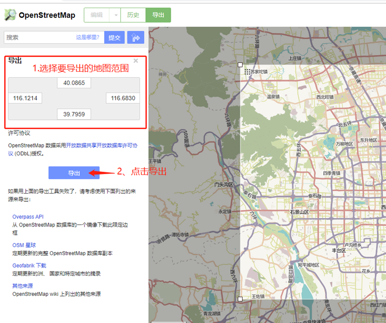Screen dimensions: 386x323
Task: Click 苏家坨镇 label on map
Action: tap(259, 72)
